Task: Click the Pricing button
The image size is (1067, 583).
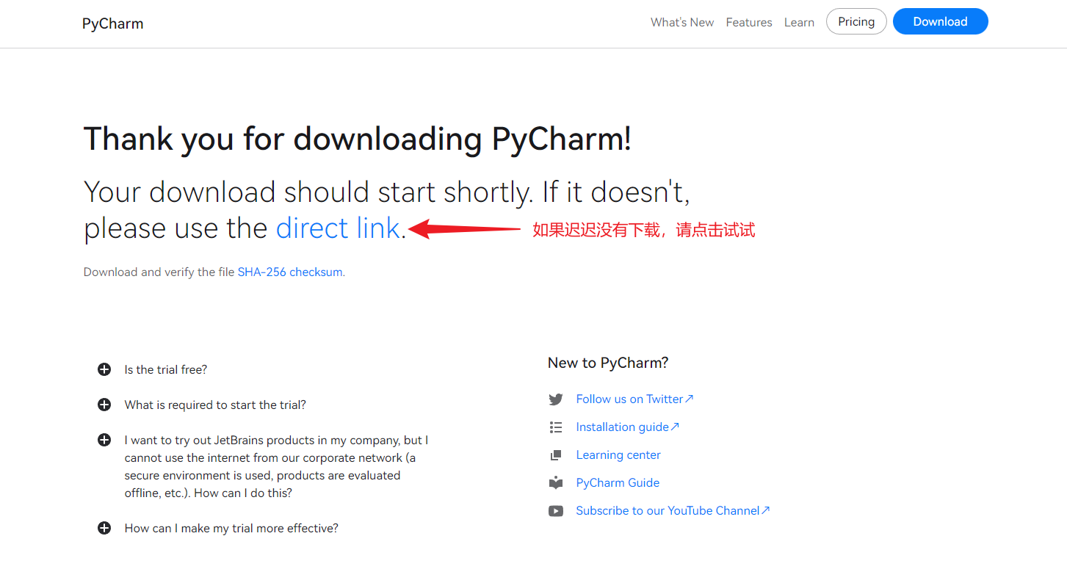Action: (x=856, y=22)
